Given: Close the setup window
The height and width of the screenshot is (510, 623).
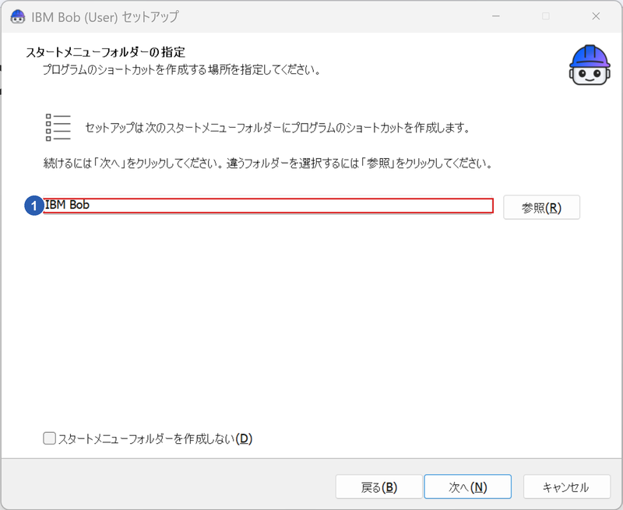Looking at the screenshot, I should click(x=596, y=16).
